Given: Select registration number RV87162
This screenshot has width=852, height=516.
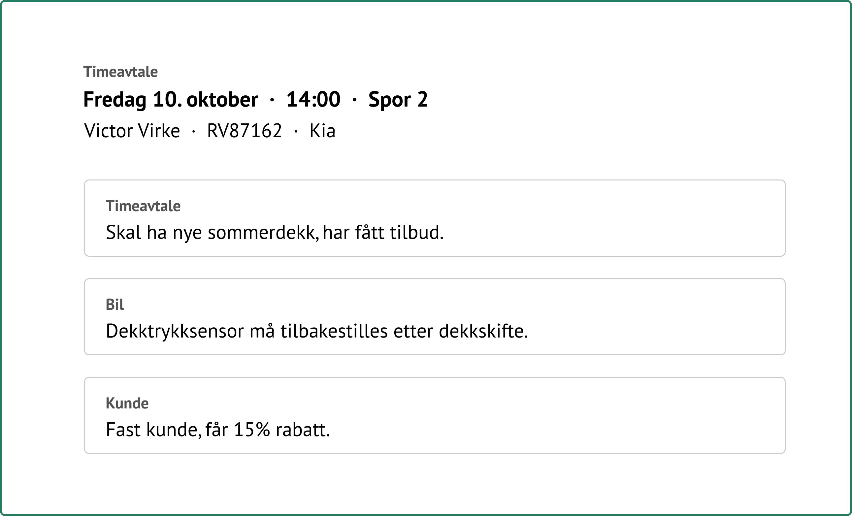Looking at the screenshot, I should (244, 131).
